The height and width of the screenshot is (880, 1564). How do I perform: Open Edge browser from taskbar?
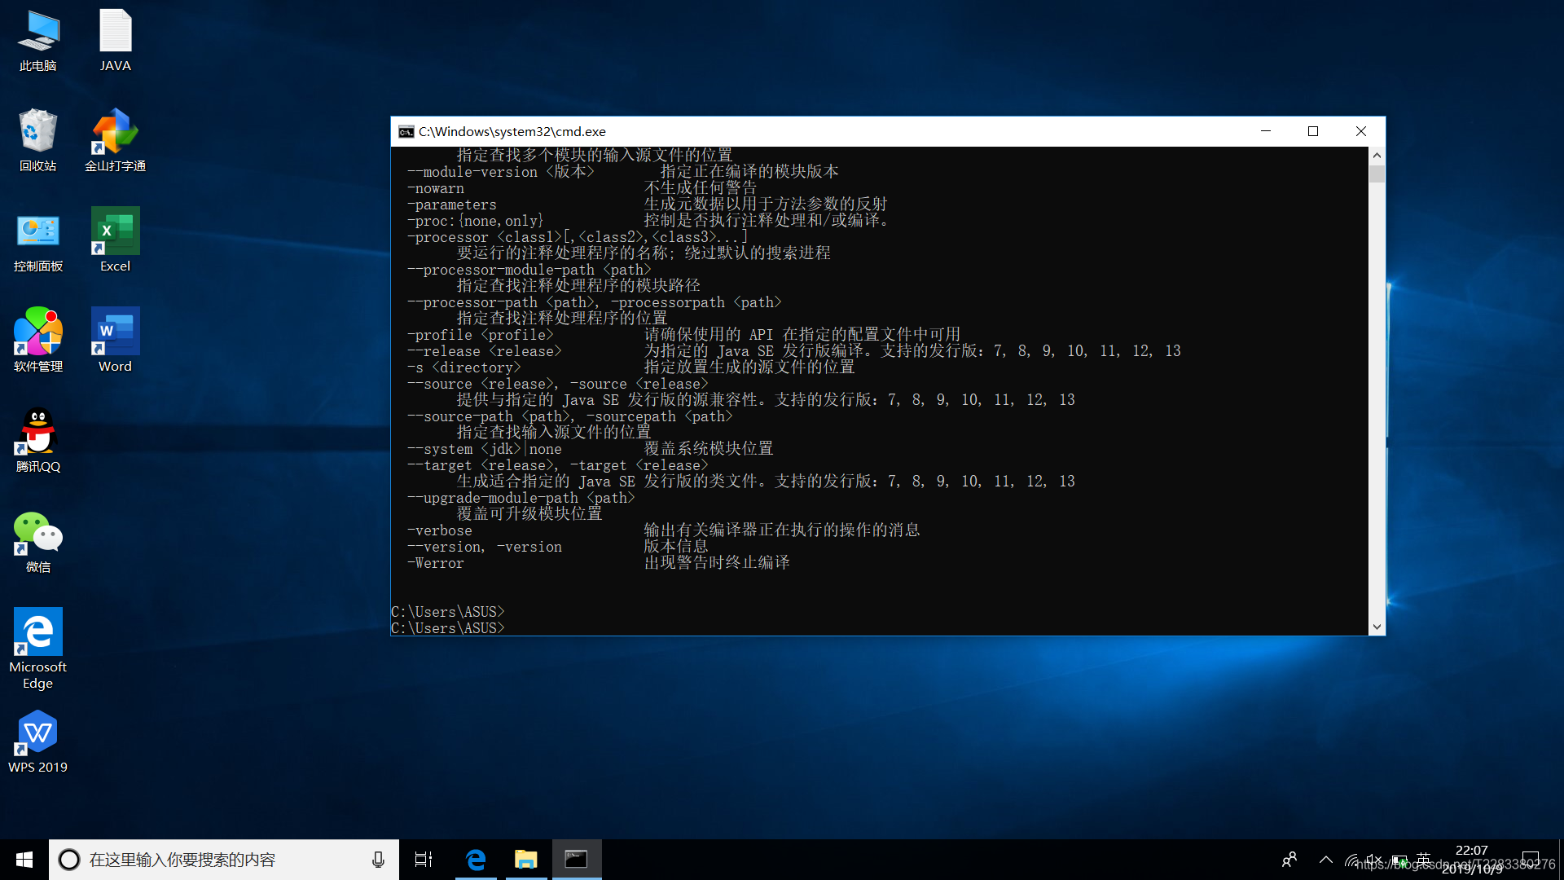[x=476, y=860]
